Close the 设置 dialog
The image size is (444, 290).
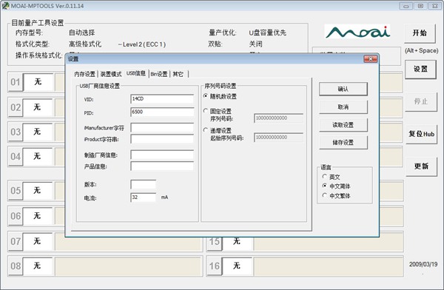tap(371, 58)
